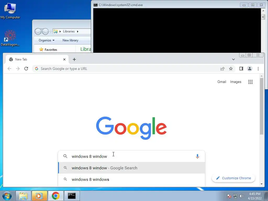
Task: Click the folder icon in Explorer's address bar
Action: click(55, 31)
